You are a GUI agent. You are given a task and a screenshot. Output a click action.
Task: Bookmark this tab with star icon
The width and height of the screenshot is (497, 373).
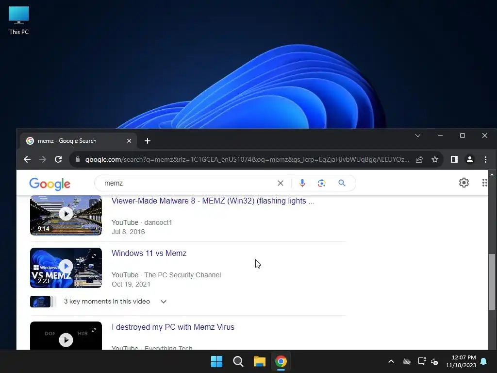coord(435,159)
